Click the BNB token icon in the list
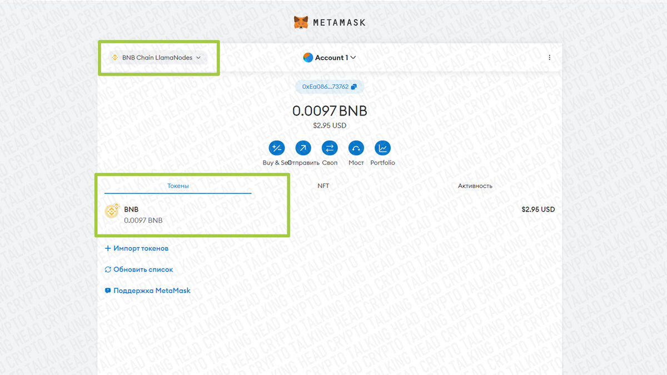 pos(113,211)
